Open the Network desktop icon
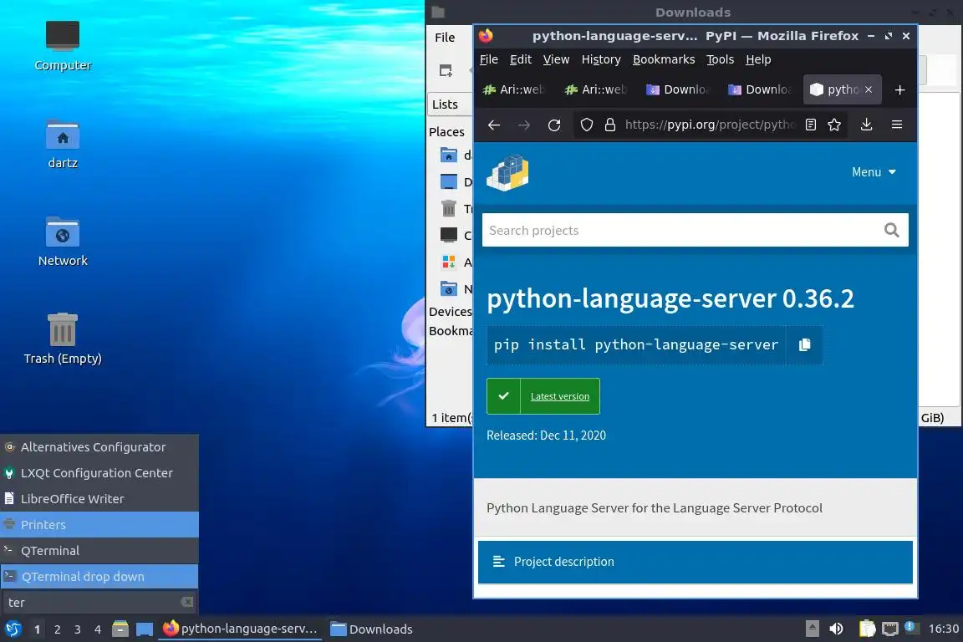The height and width of the screenshot is (642, 963). [x=63, y=242]
